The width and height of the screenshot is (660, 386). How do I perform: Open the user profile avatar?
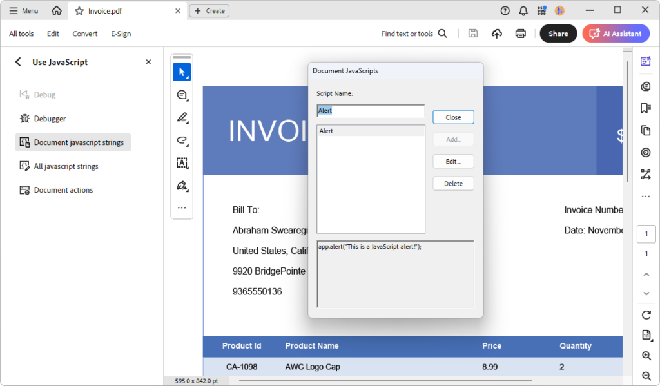tap(559, 11)
